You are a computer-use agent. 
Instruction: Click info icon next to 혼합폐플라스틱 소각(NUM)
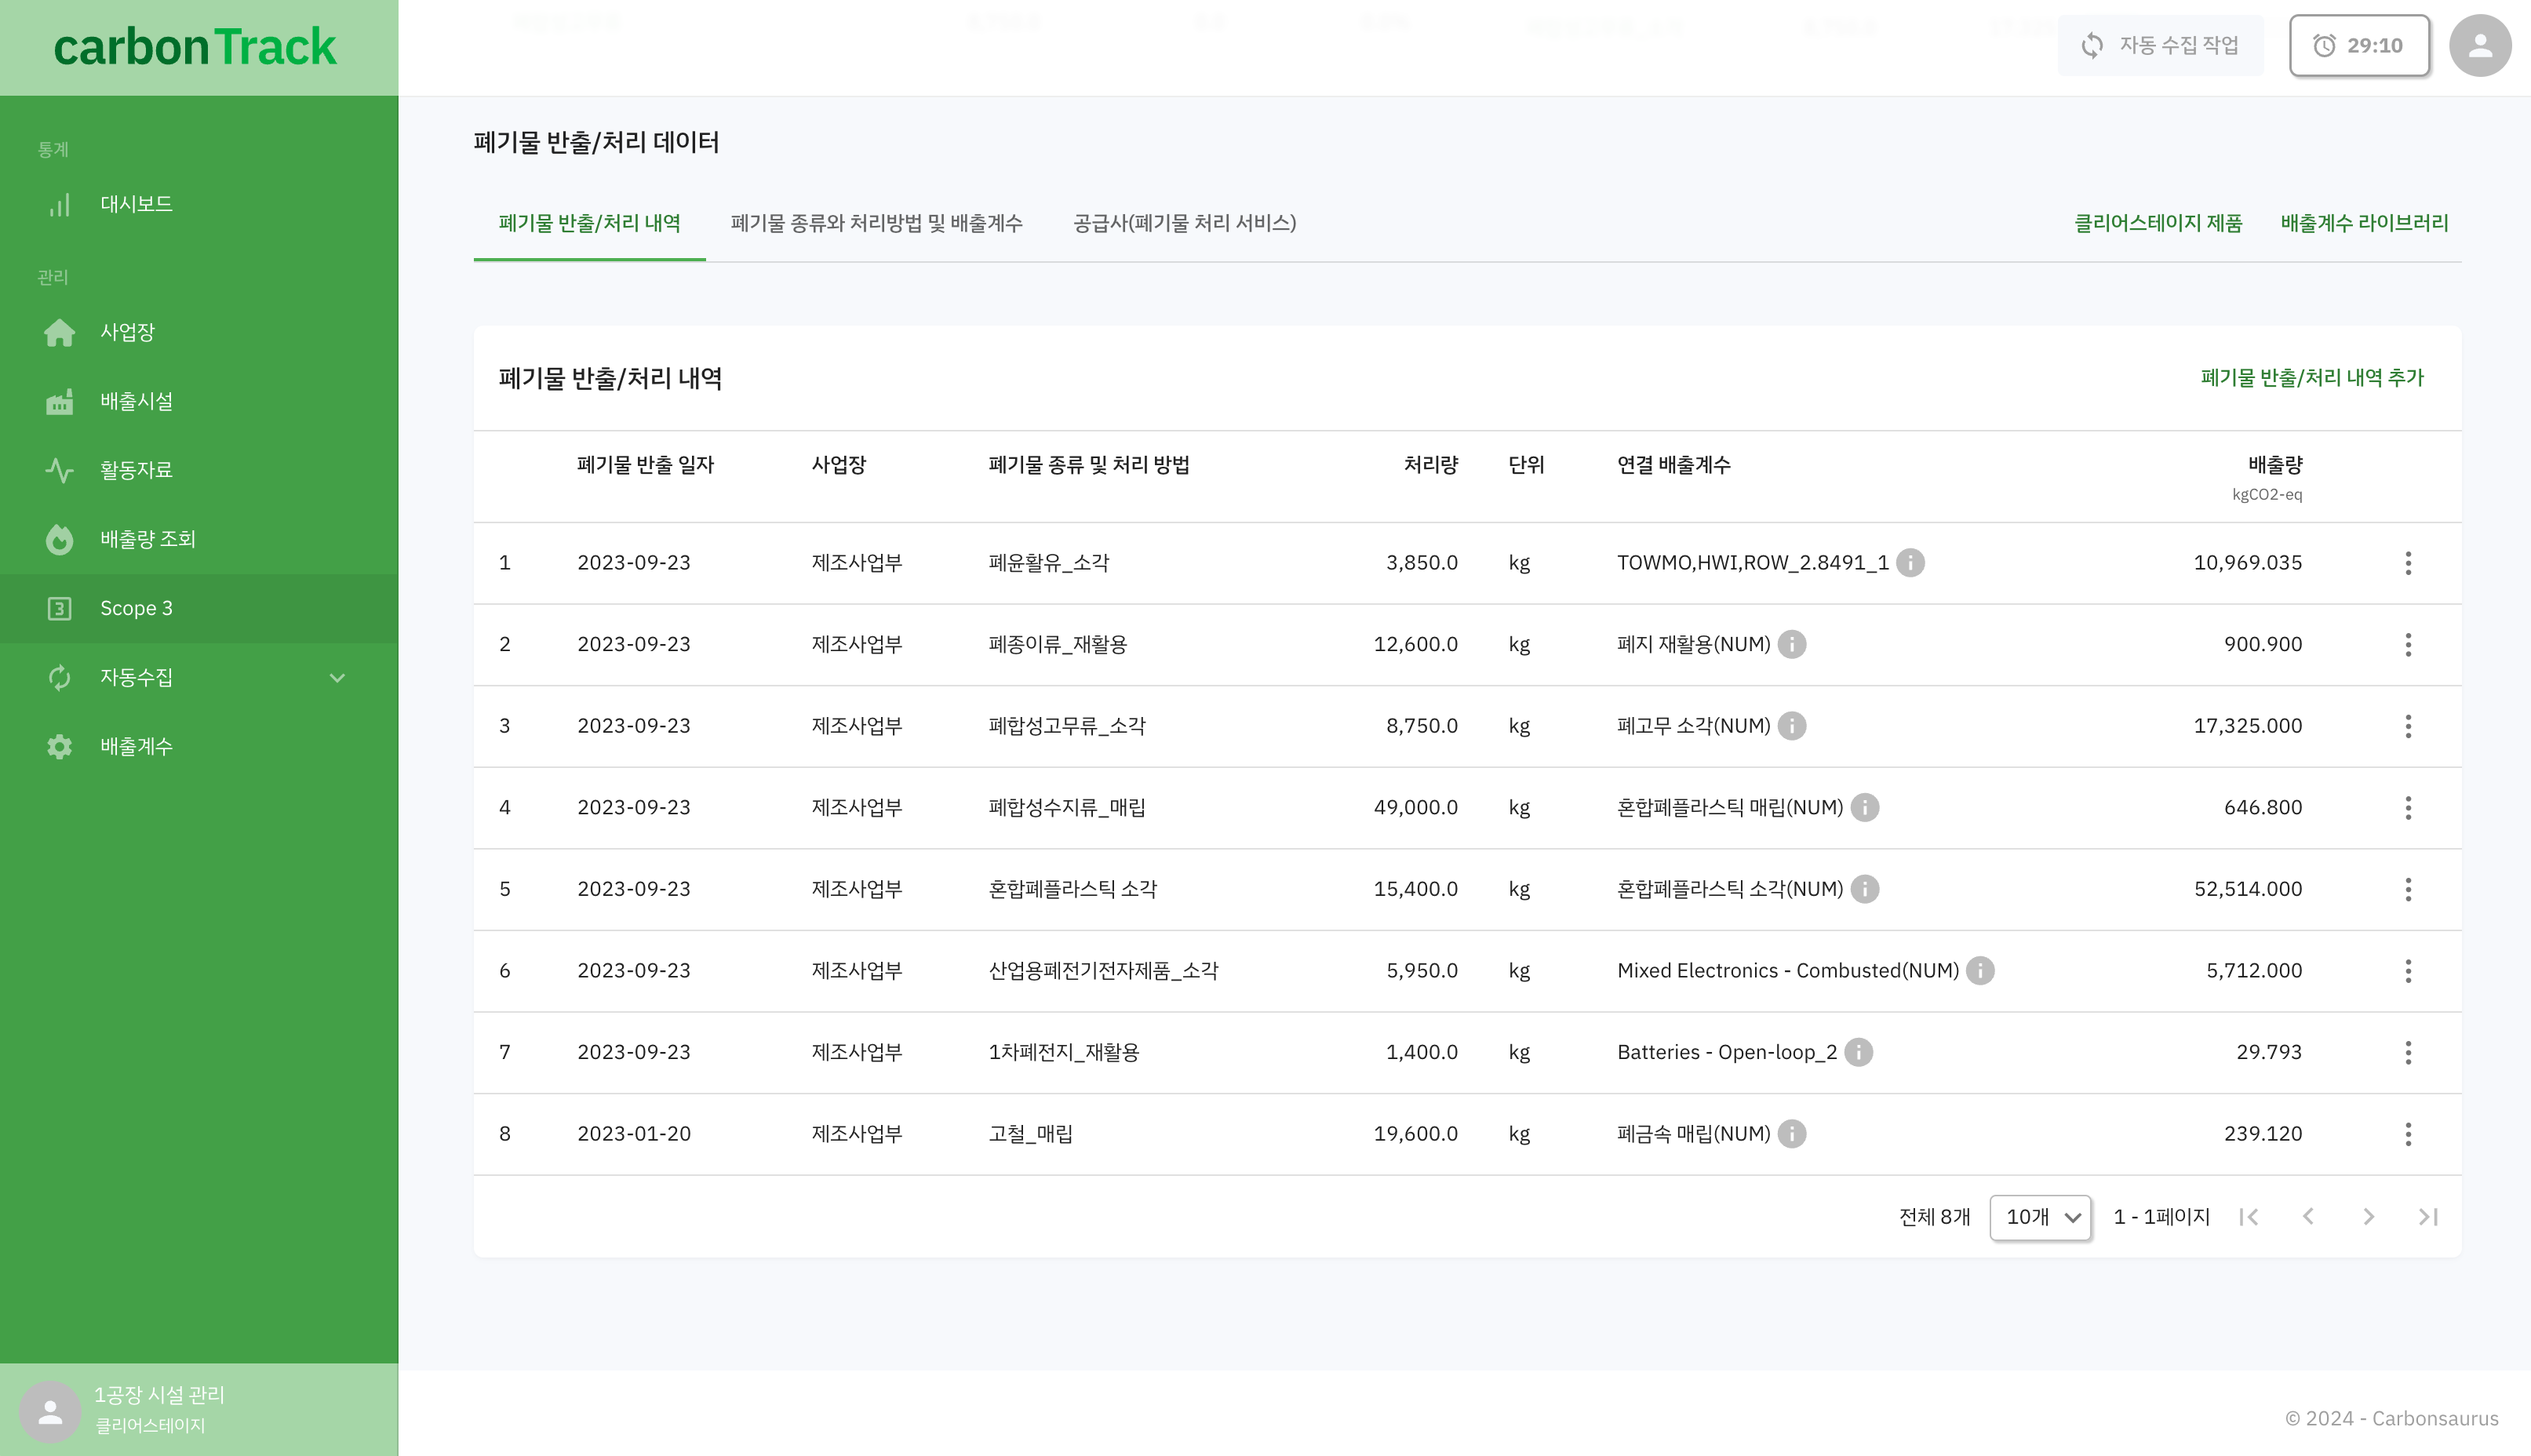click(1869, 890)
